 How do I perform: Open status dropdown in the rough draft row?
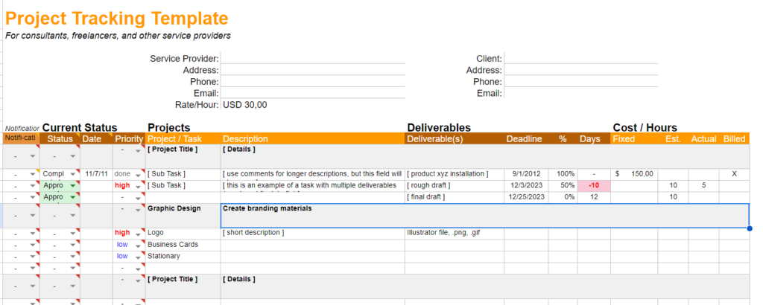point(73,185)
